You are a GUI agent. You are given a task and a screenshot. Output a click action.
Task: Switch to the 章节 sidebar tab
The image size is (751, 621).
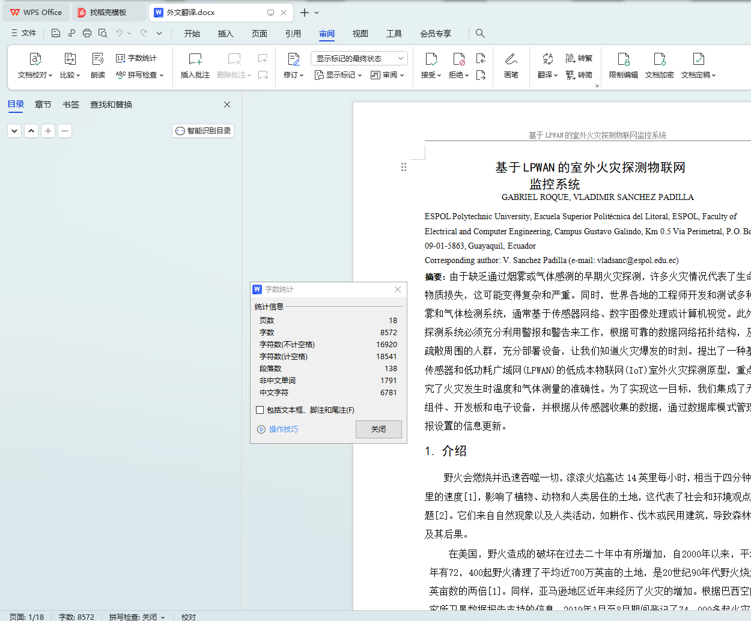[x=43, y=105]
